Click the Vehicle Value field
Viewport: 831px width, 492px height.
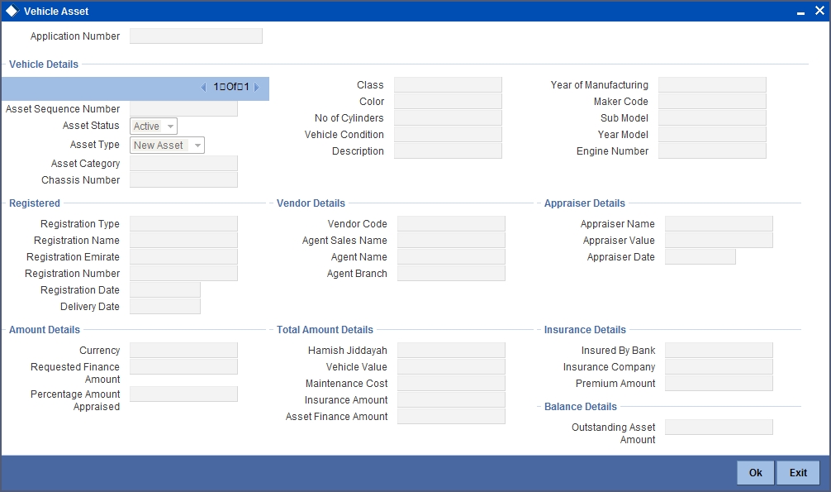451,367
